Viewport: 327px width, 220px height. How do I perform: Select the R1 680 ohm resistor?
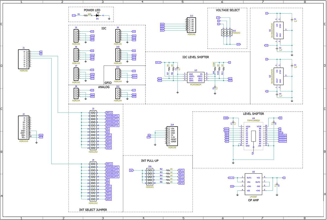click(85, 16)
